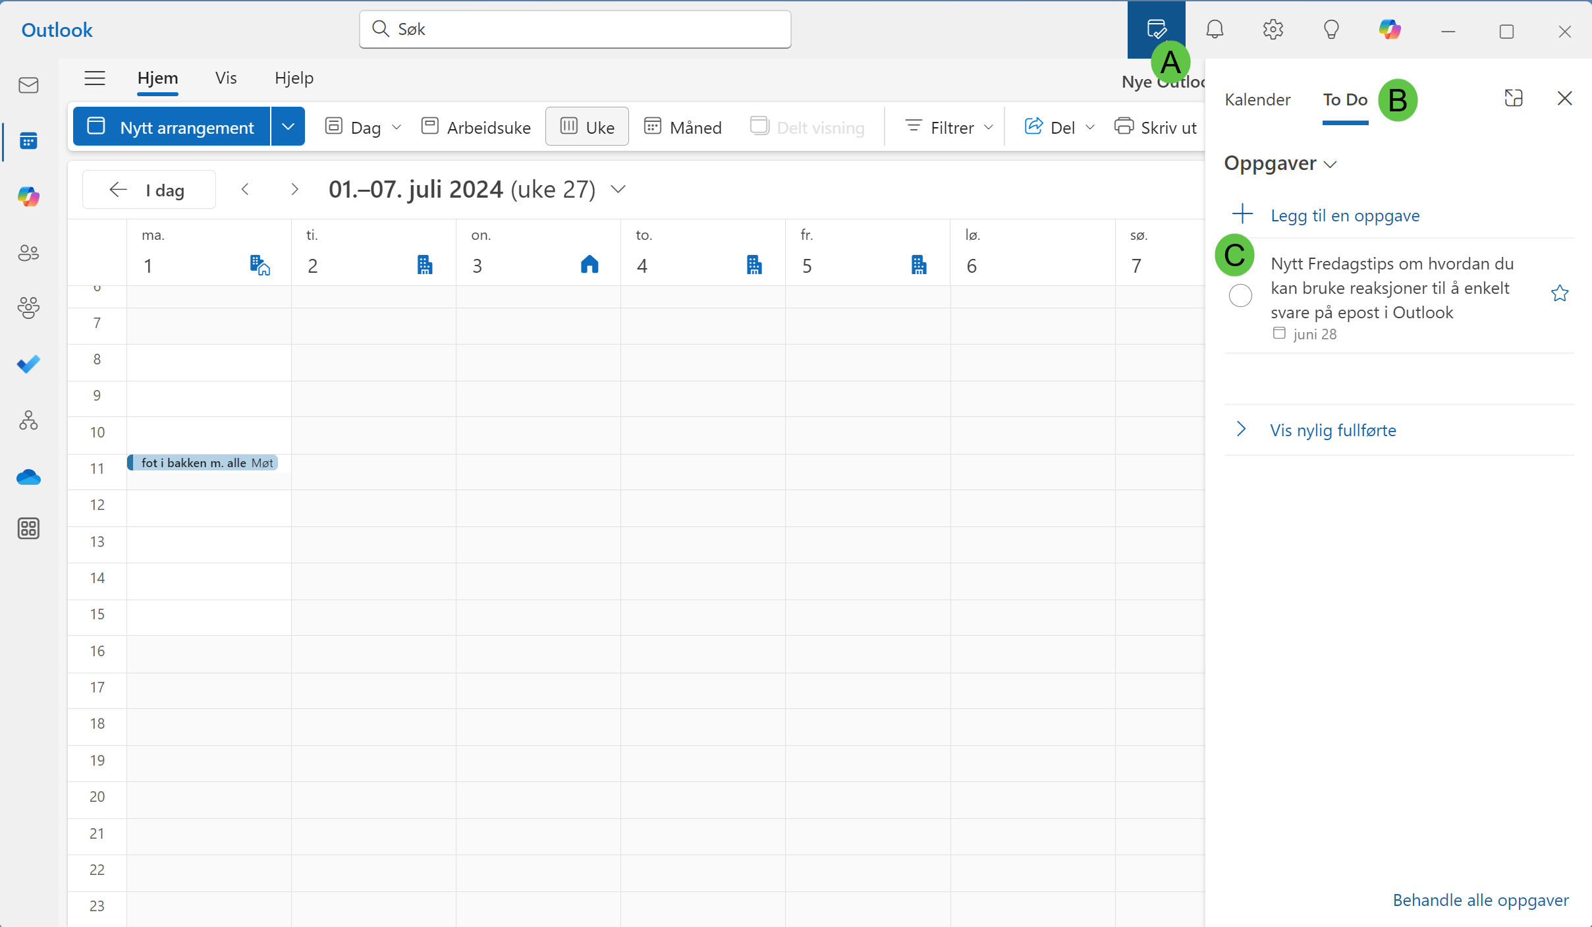Expand Nytt arrangement dropdown arrow
Screen dimensions: 1592x927
click(x=288, y=126)
